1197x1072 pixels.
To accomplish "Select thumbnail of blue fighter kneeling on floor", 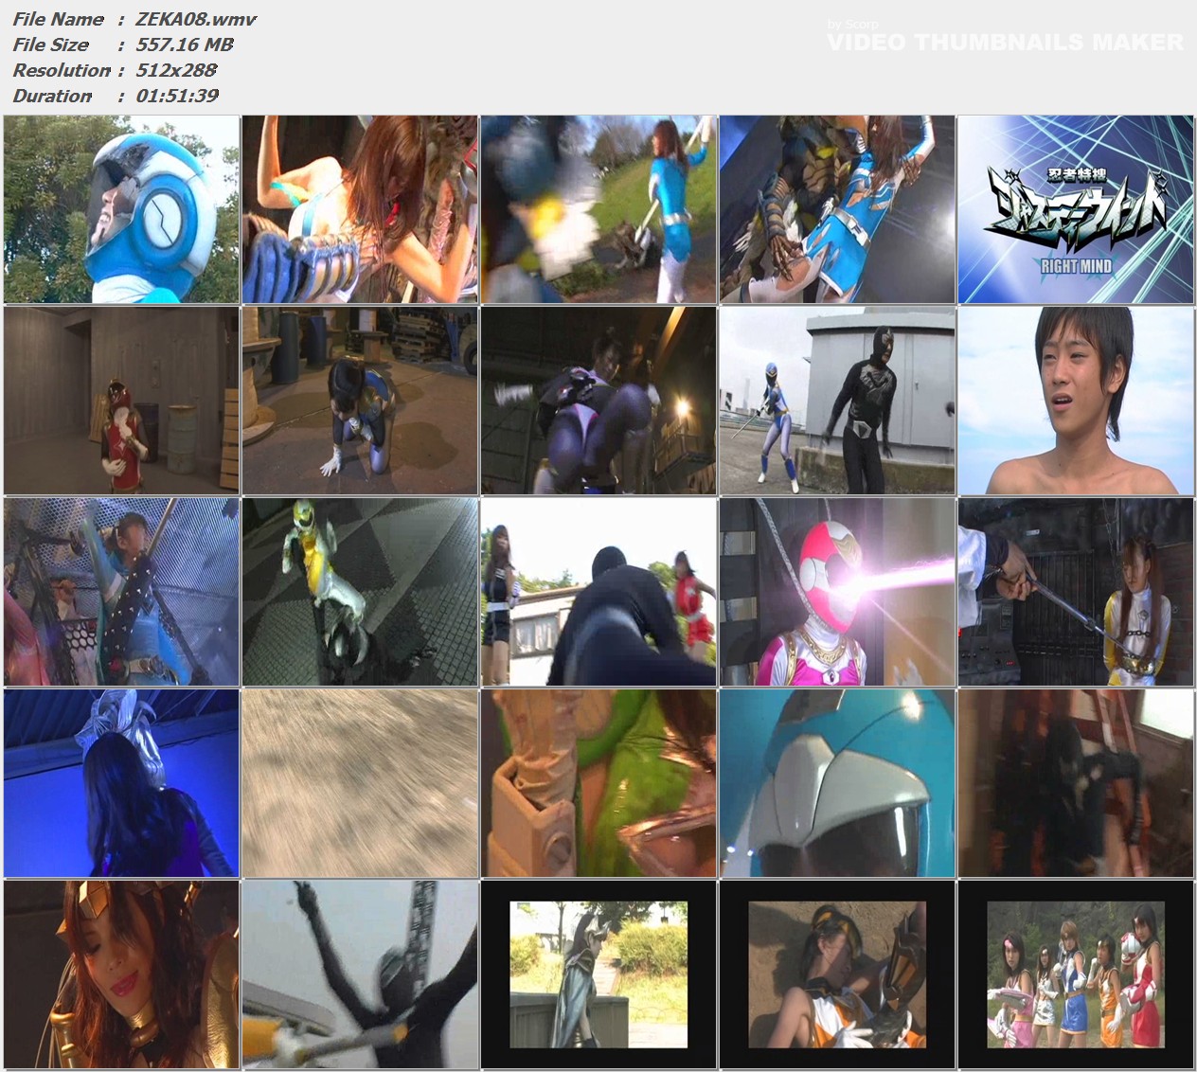I will [x=360, y=401].
